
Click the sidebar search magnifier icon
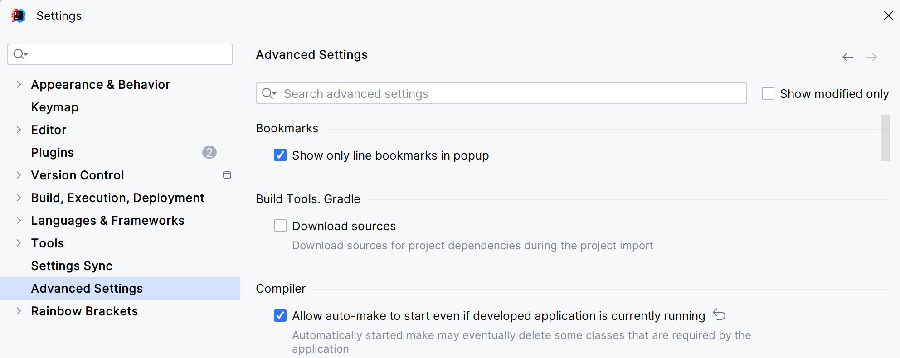(x=20, y=54)
